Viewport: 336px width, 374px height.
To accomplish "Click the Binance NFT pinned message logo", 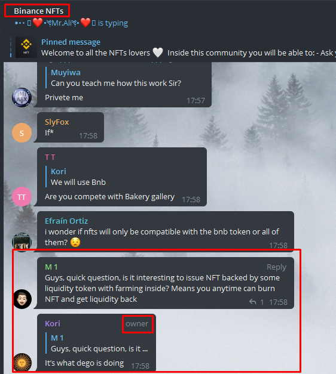I will [26, 47].
